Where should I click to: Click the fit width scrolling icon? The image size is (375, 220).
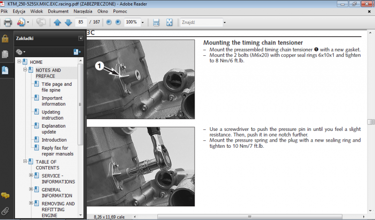pyautogui.click(x=157, y=22)
